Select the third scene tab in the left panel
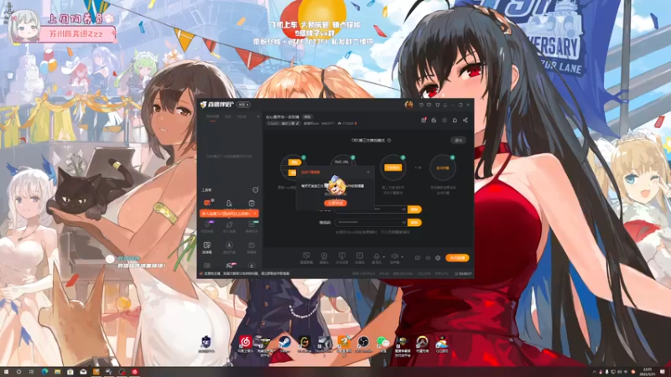The image size is (671, 377). coord(242,116)
